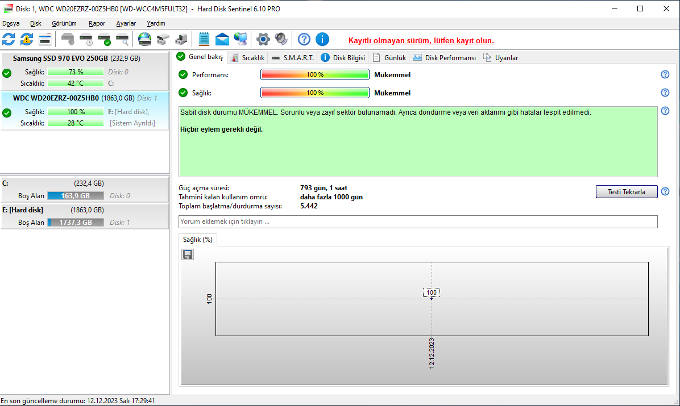Click the E: free space 1737,3 GB bar
Image resolution: width=680 pixels, height=406 pixels.
coord(76,222)
